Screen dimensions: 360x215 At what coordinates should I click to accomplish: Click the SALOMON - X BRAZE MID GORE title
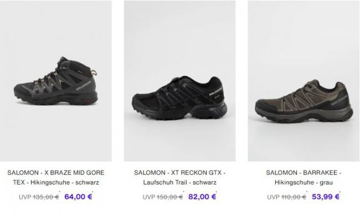click(x=56, y=172)
